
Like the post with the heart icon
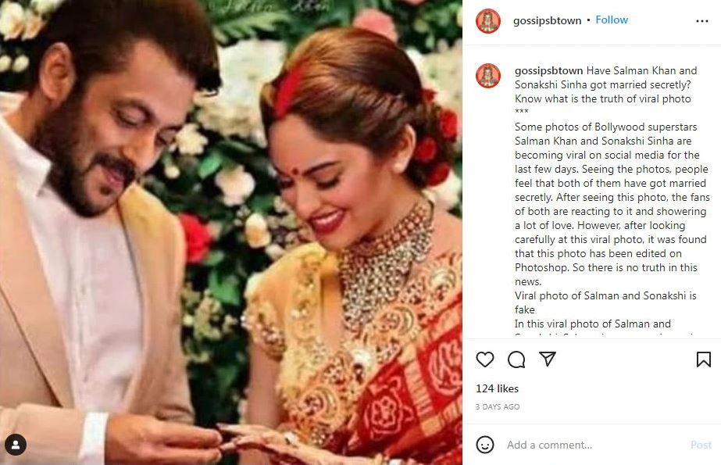pos(484,359)
